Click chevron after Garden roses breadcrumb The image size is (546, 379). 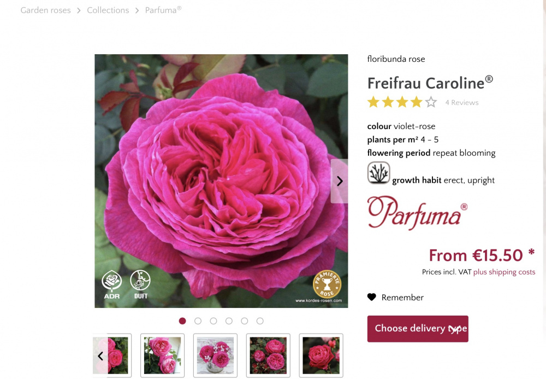[79, 11]
